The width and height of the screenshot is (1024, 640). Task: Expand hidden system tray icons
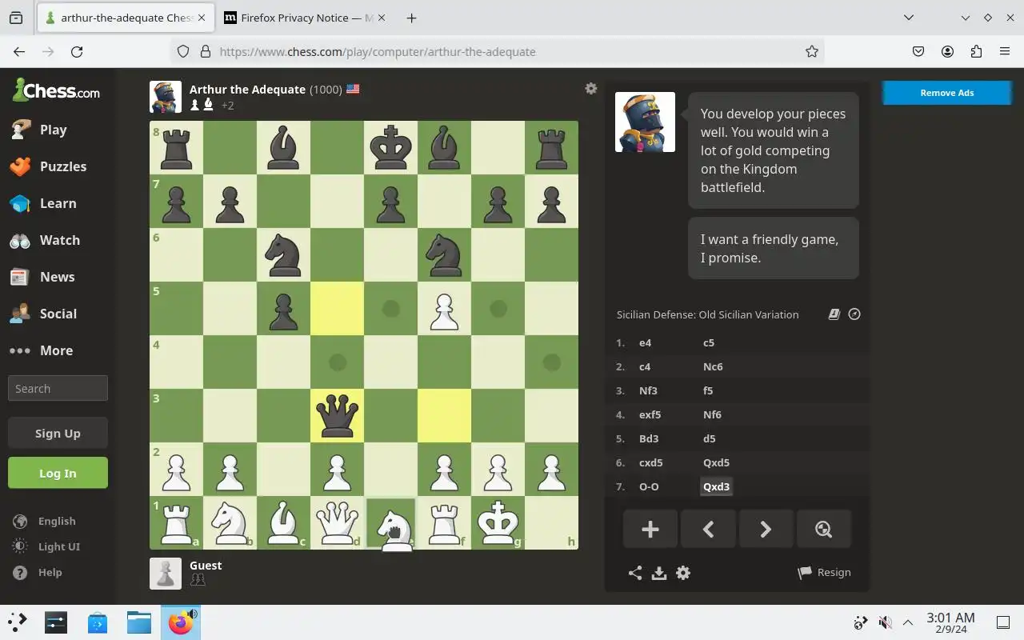pyautogui.click(x=908, y=622)
